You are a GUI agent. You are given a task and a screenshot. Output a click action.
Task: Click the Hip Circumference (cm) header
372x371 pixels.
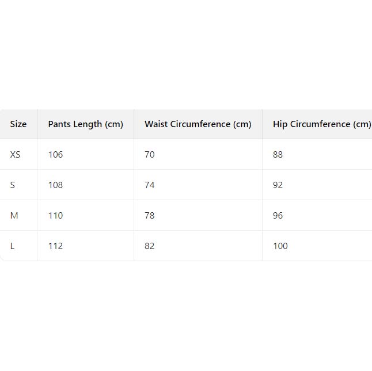click(x=321, y=124)
